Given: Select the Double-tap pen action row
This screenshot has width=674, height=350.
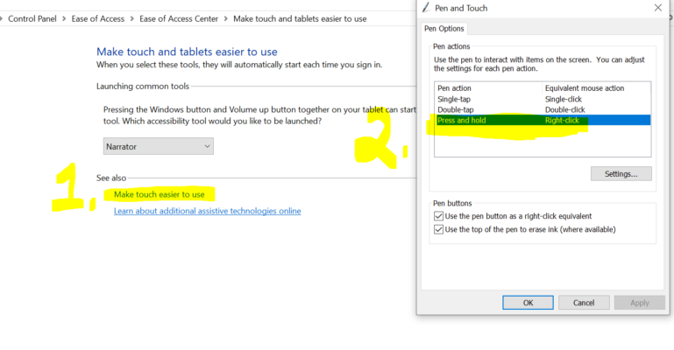Looking at the screenshot, I should [x=543, y=109].
